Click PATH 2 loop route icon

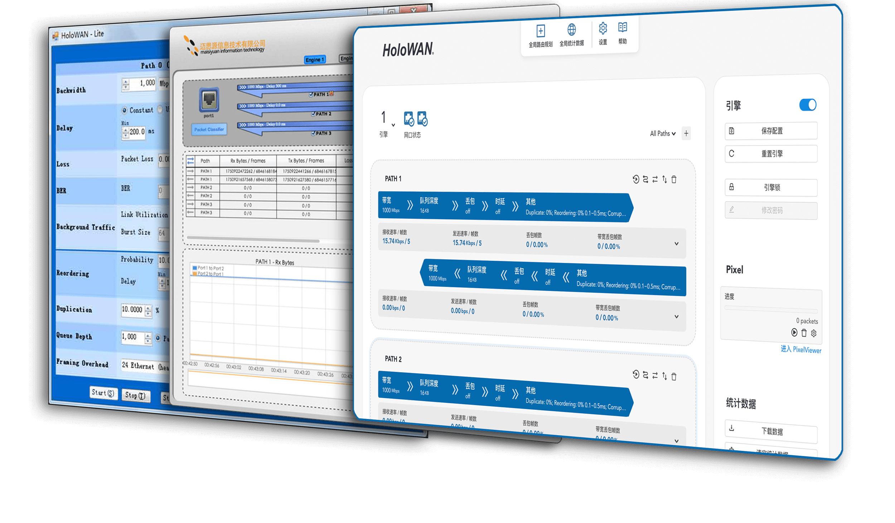click(645, 375)
